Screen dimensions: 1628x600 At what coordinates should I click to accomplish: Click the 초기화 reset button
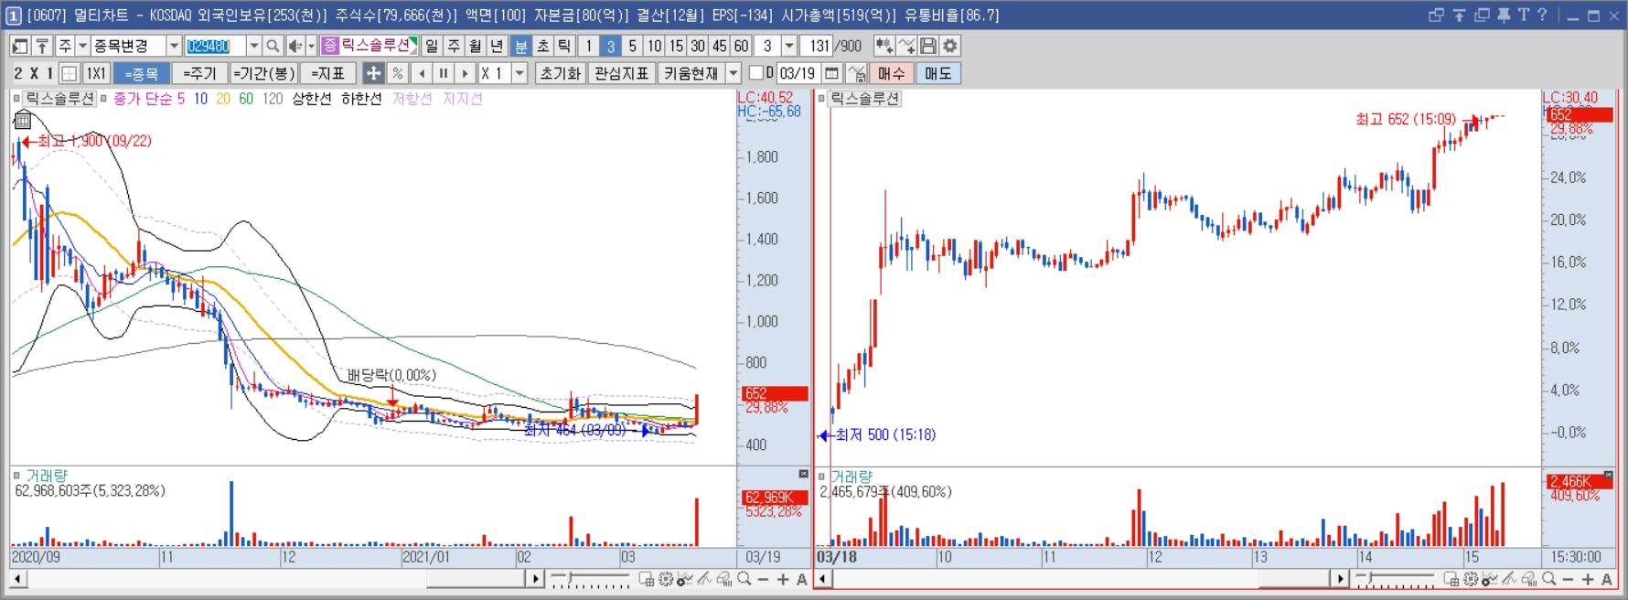(x=561, y=73)
